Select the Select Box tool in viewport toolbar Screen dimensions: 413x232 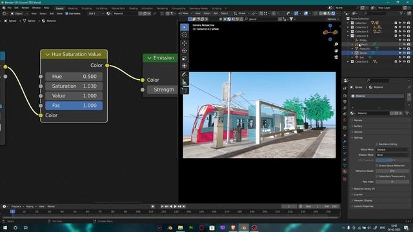coord(185,27)
